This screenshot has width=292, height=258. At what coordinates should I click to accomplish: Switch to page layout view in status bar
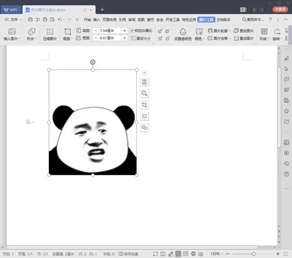(x=178, y=254)
